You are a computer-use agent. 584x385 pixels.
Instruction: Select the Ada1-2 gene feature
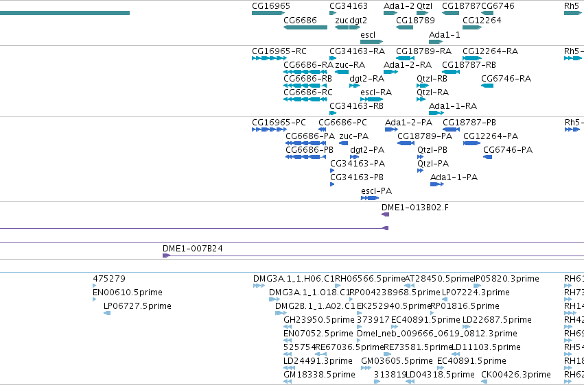(390, 13)
